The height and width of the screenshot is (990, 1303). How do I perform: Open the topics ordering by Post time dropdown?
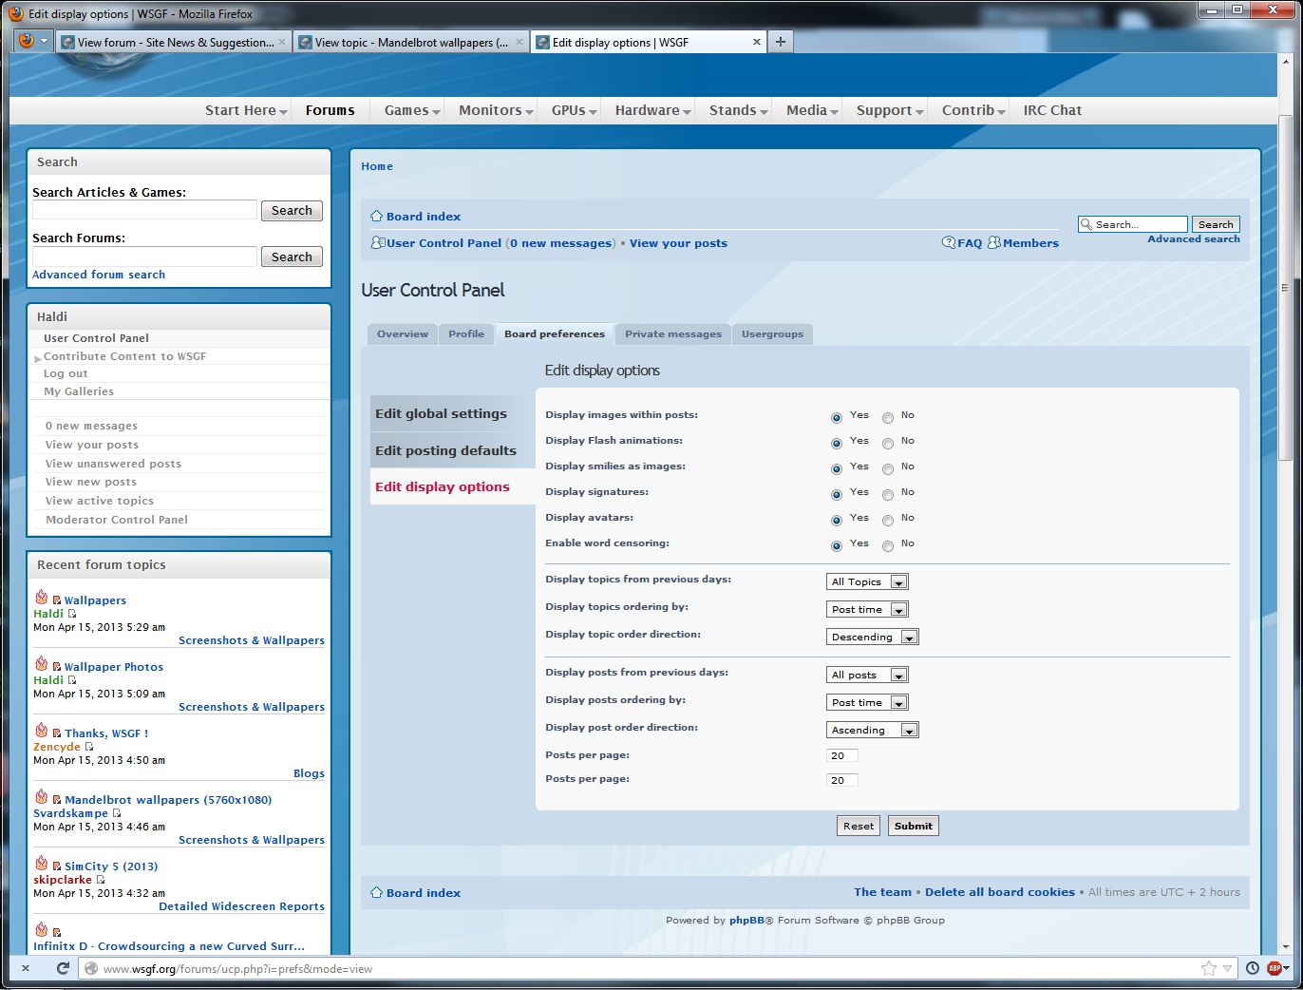pyautogui.click(x=867, y=609)
